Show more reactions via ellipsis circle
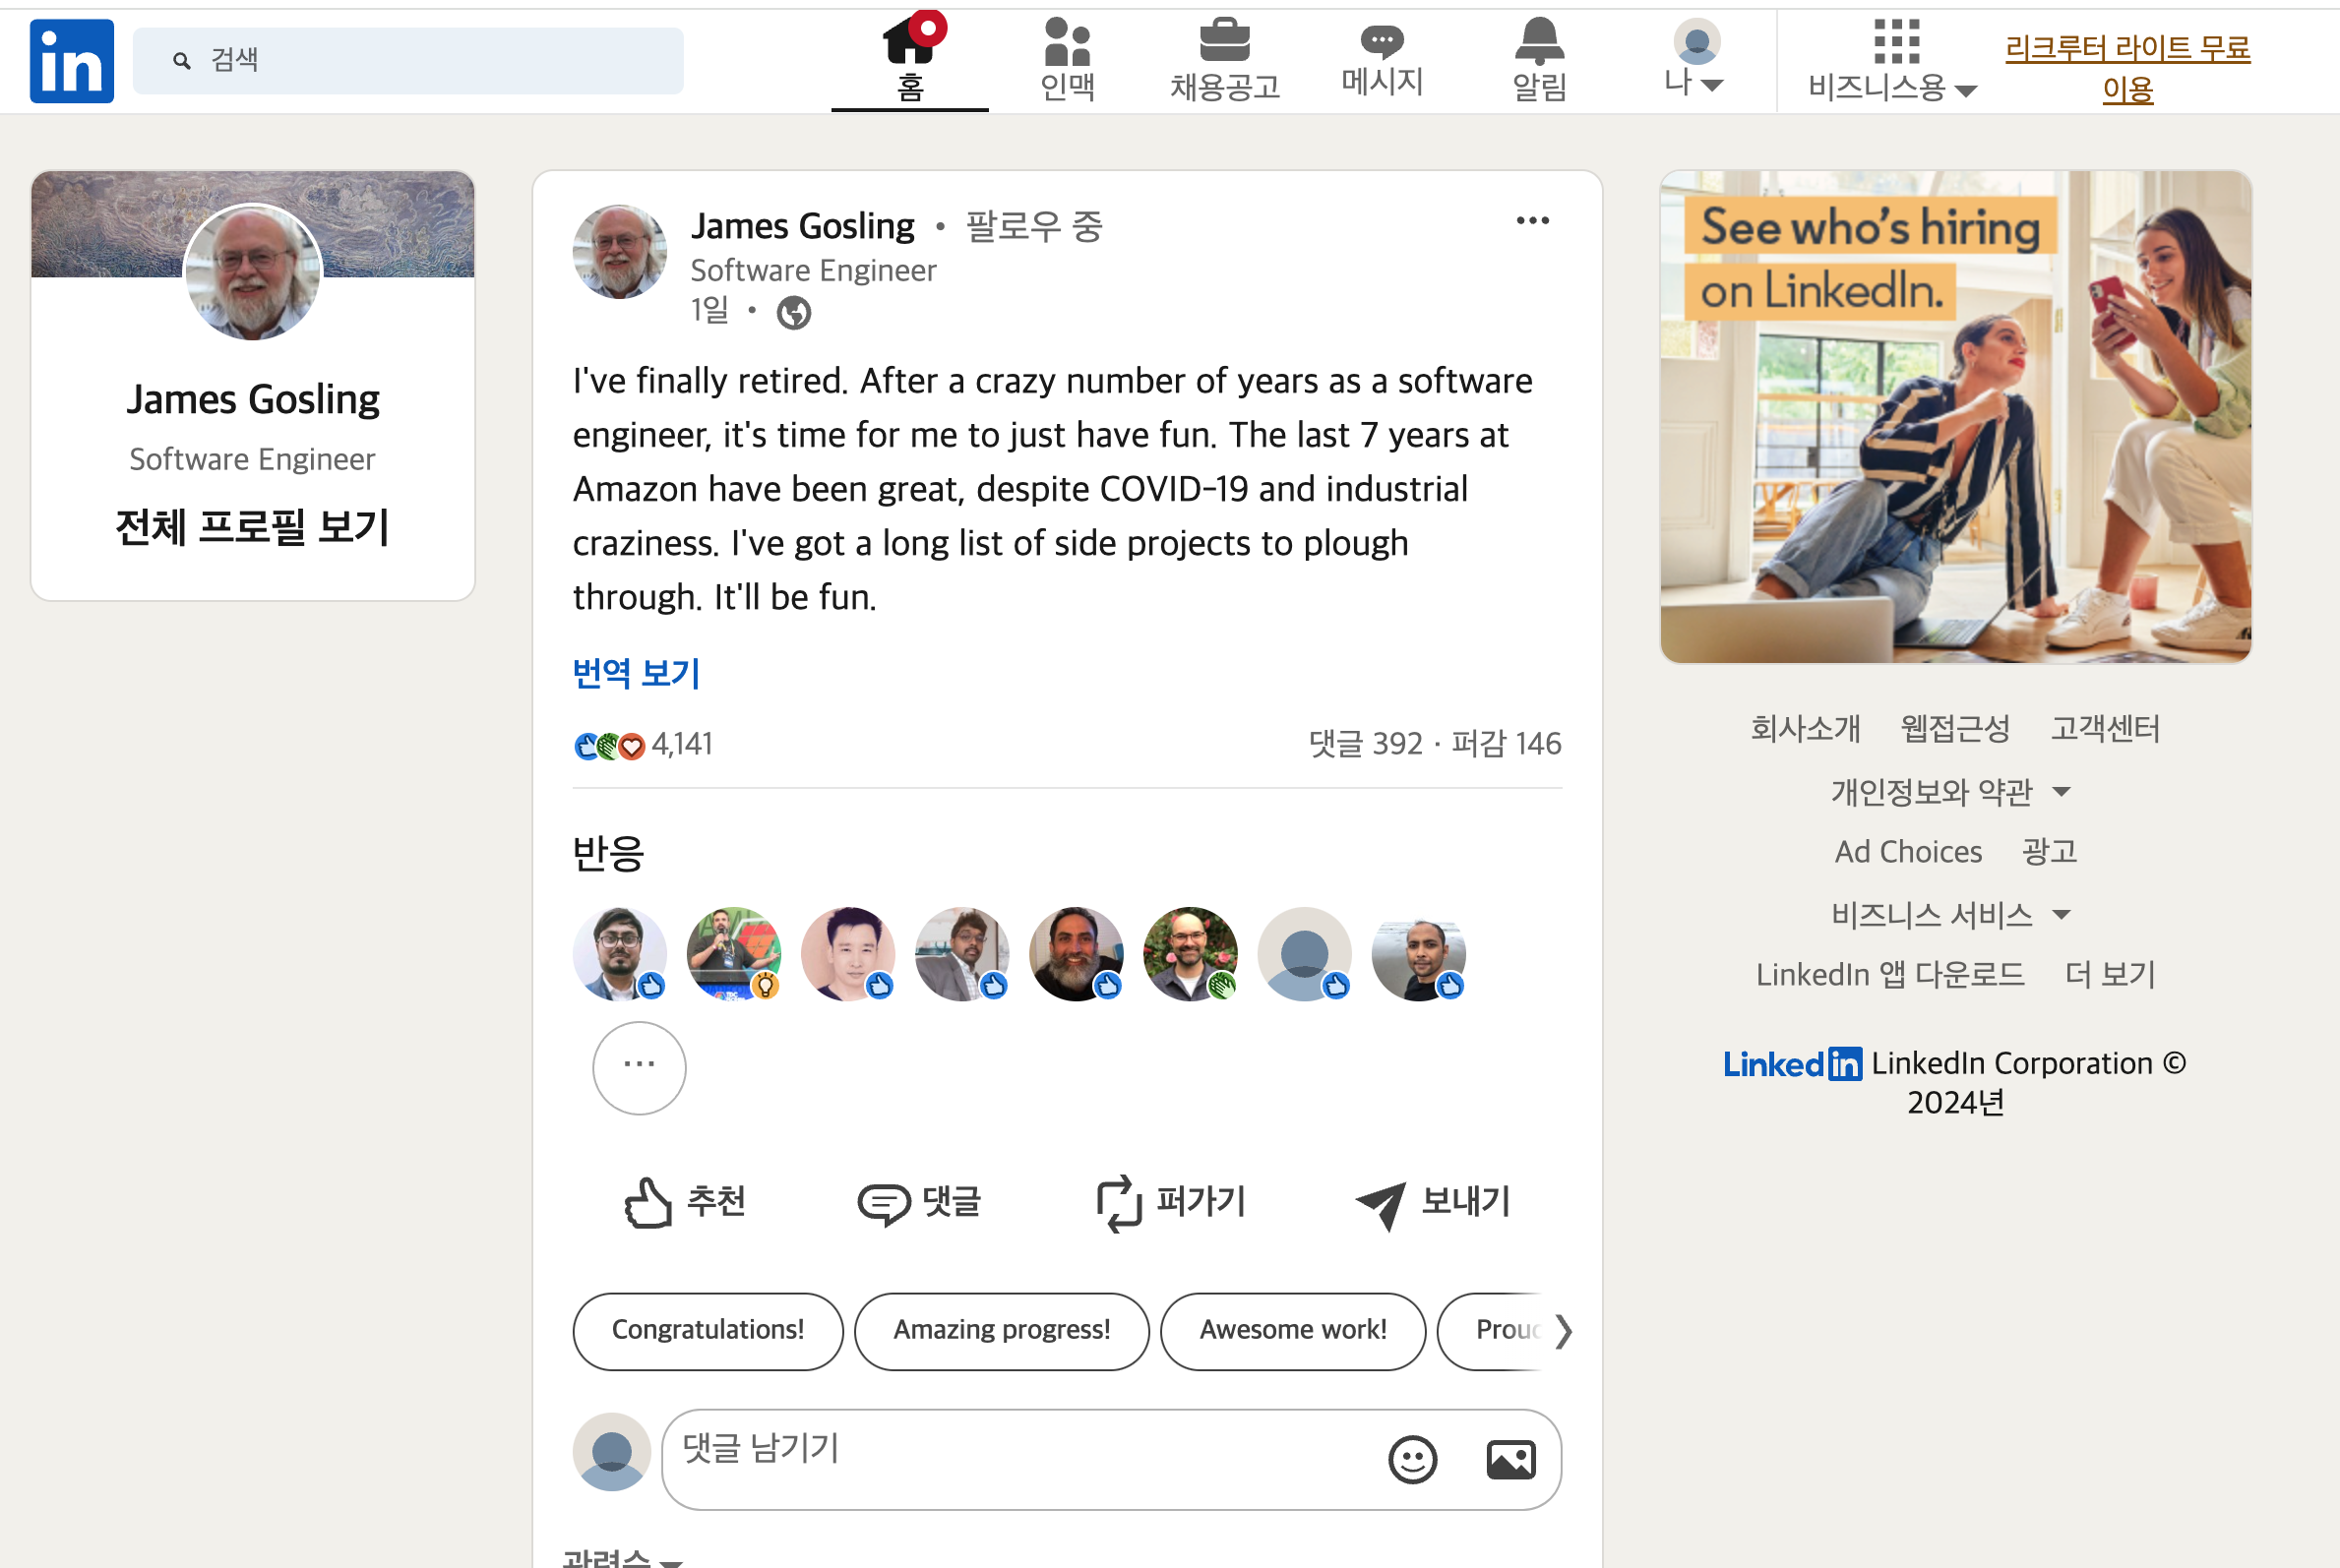This screenshot has width=2340, height=1568. click(x=639, y=1067)
